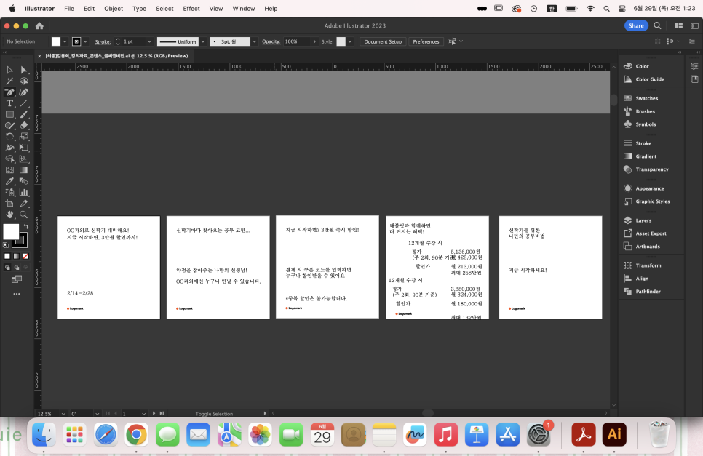Viewport: 703px width, 456px height.
Task: Select the Pen tool
Action: (x=9, y=92)
